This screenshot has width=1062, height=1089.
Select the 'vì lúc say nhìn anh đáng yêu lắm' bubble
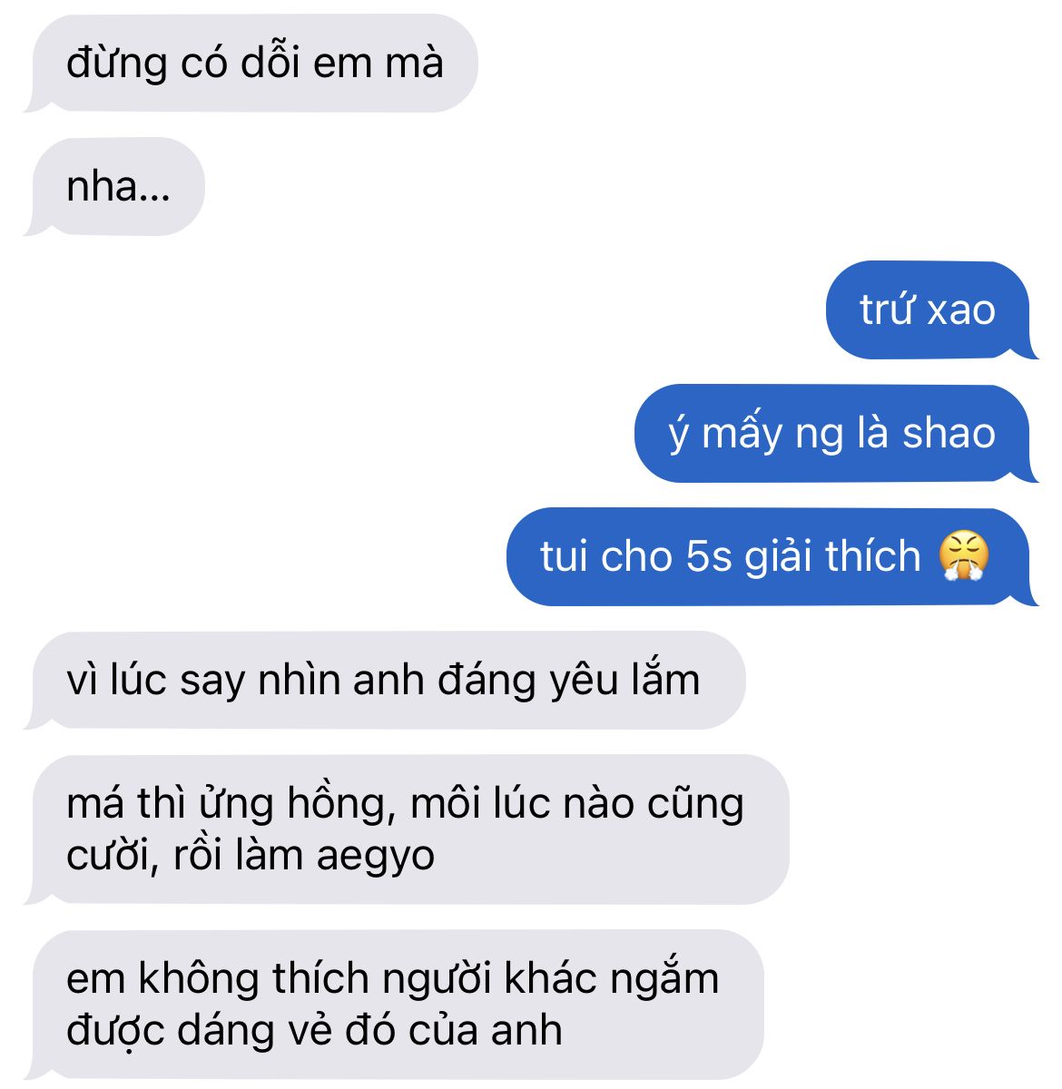pos(385,680)
